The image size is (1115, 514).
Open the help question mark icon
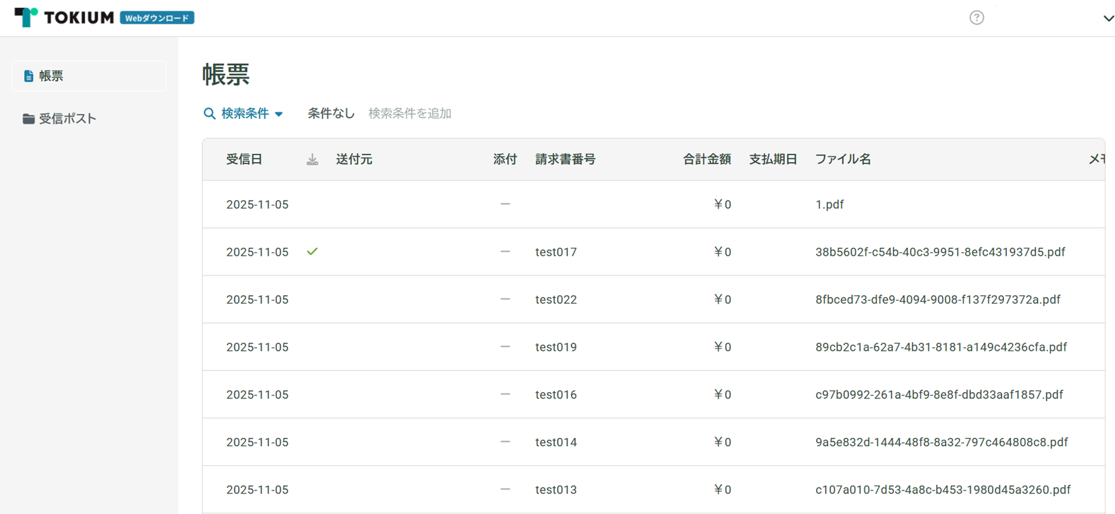(x=976, y=18)
